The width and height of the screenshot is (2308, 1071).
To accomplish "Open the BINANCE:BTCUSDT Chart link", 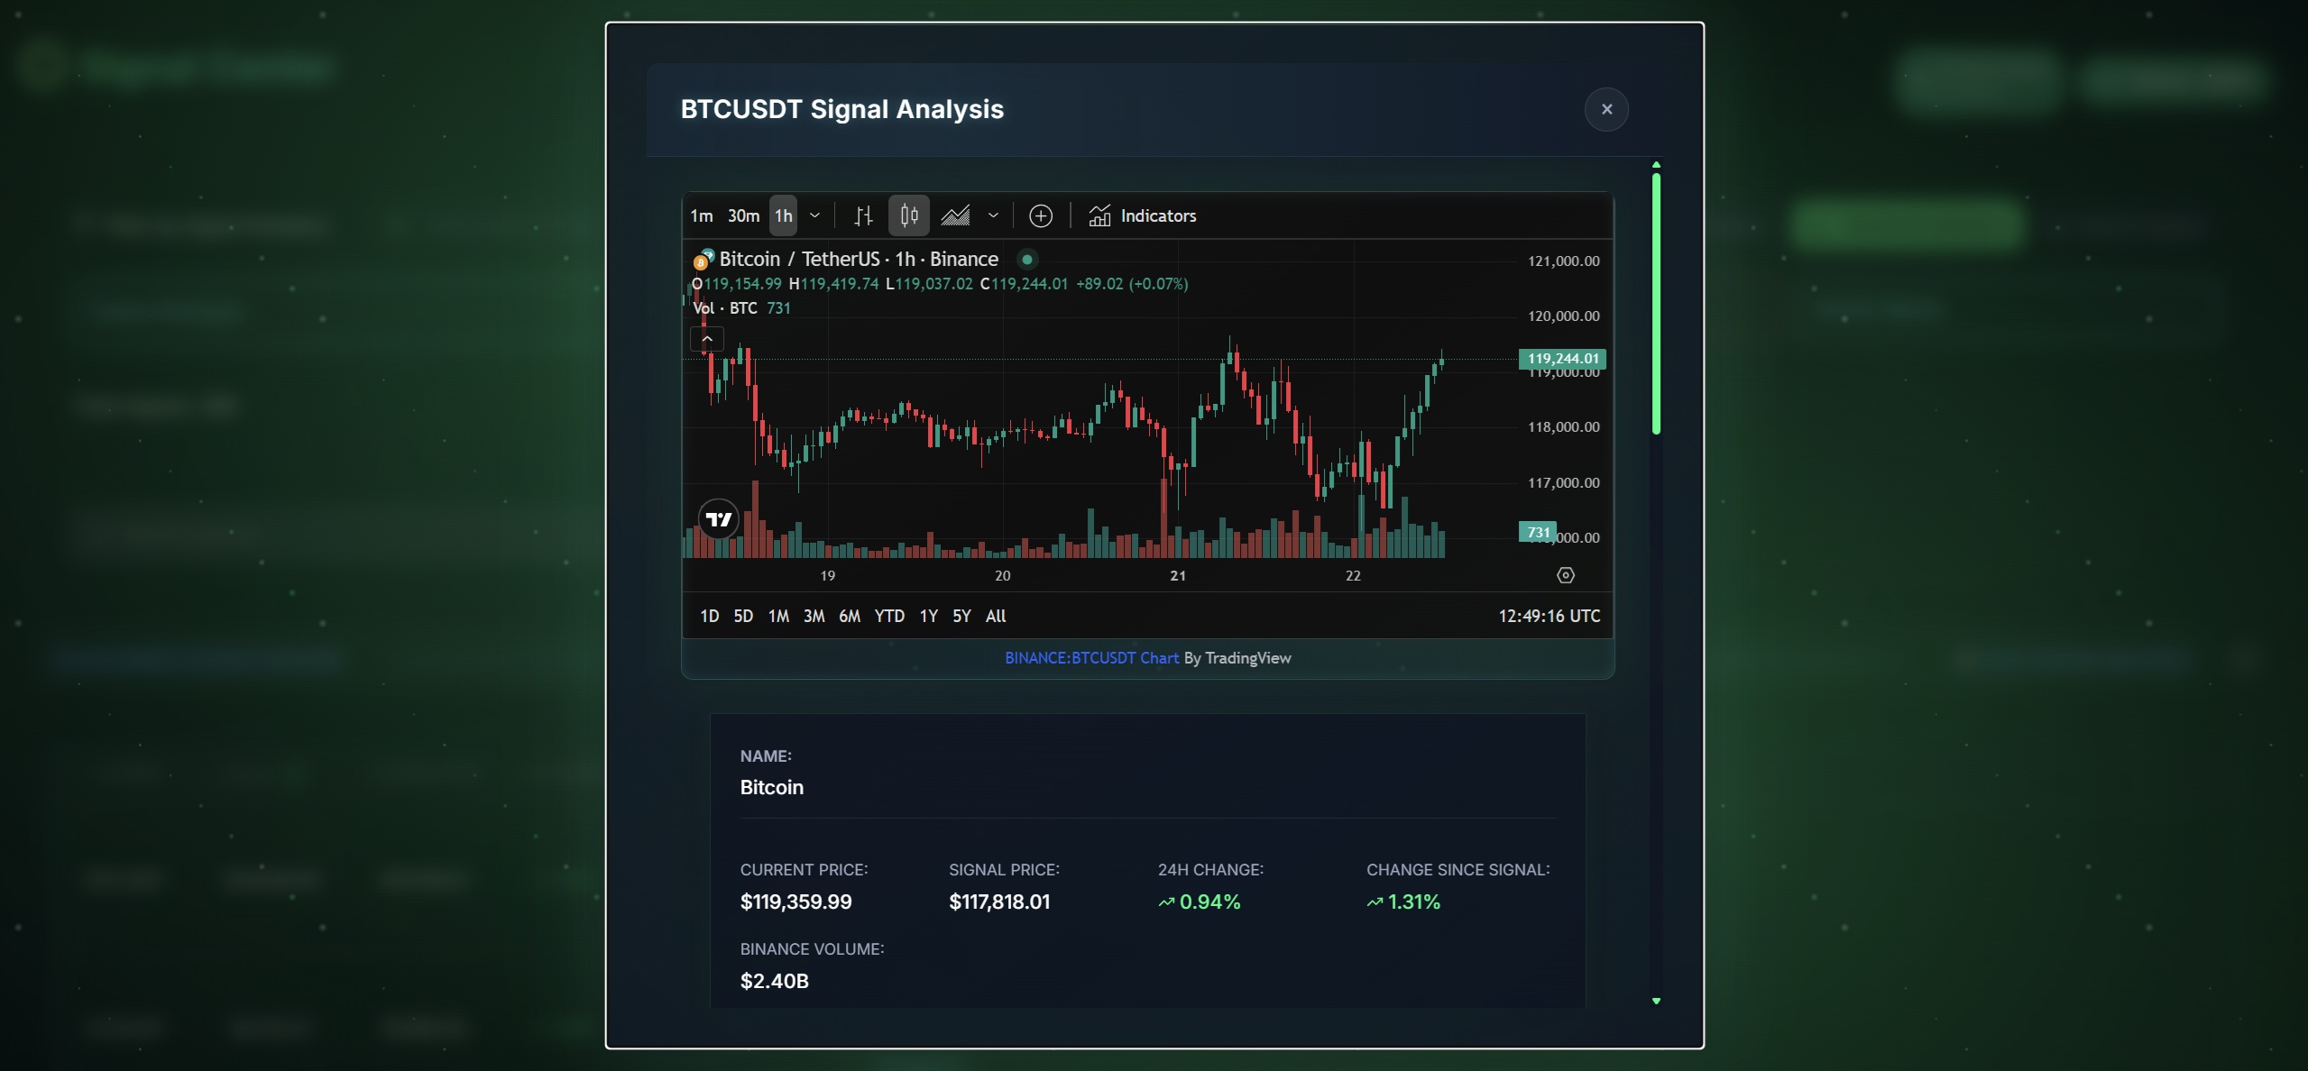I will tap(1091, 658).
